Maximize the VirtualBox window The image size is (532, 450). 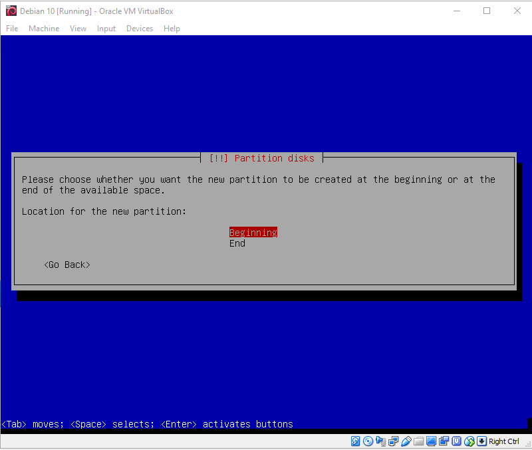[487, 11]
